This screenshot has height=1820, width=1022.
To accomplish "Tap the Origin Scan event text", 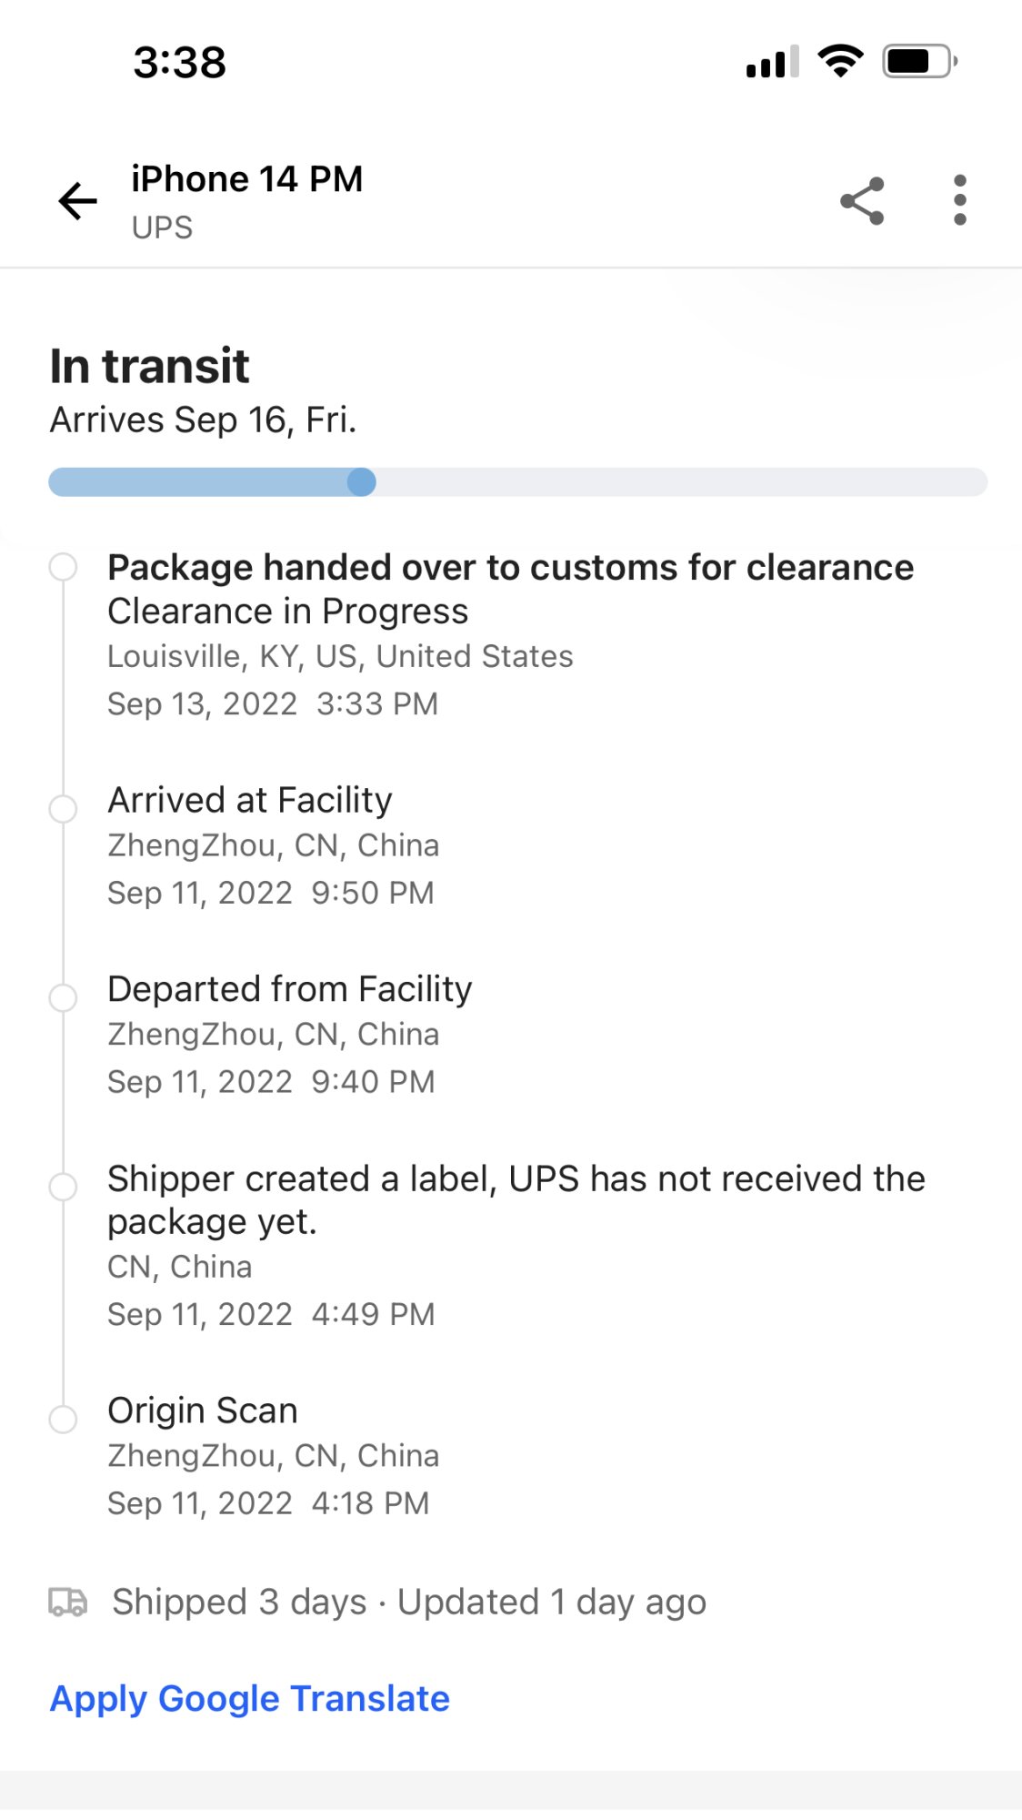I will 203,1410.
